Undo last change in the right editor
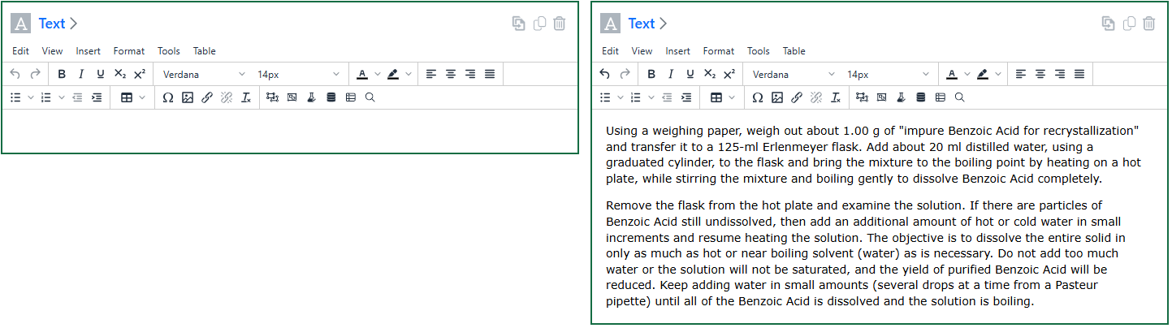Screen dimensions: 1172x328 pos(604,74)
